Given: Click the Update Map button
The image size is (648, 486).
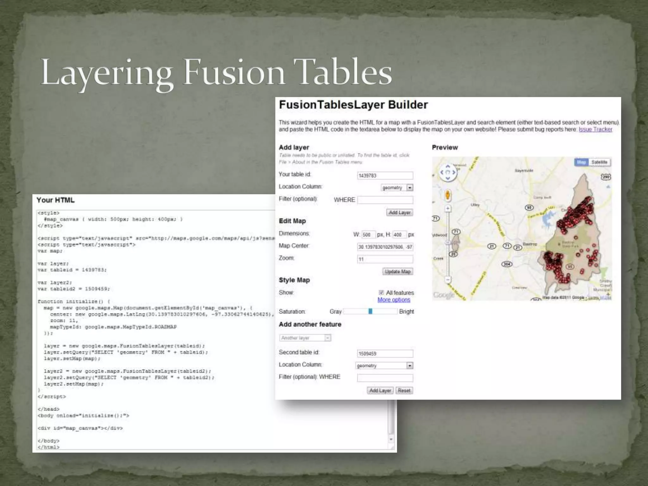Looking at the screenshot, I should click(x=398, y=271).
